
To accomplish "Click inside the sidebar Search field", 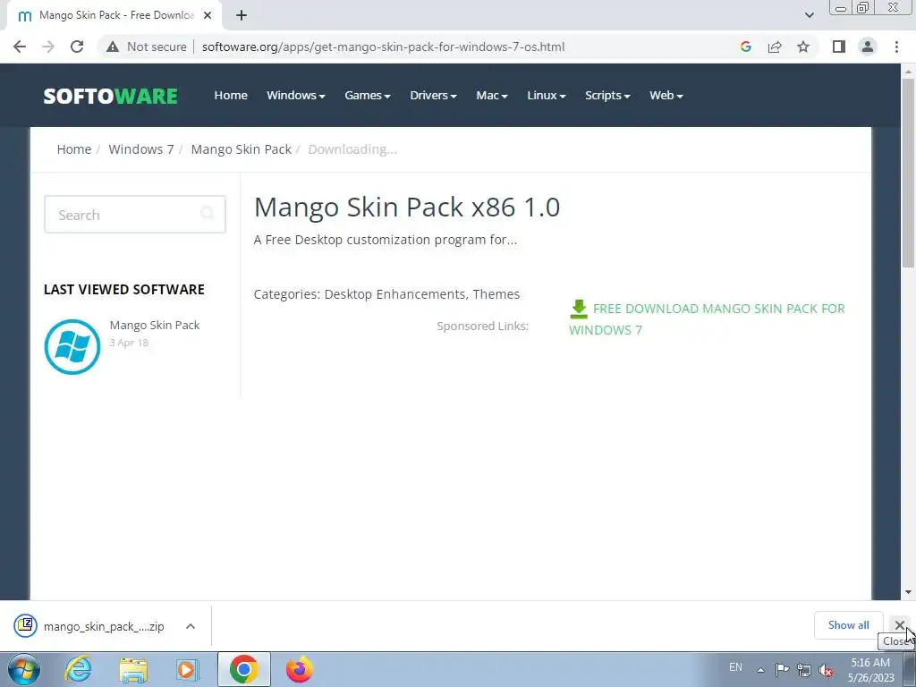I will tap(135, 215).
